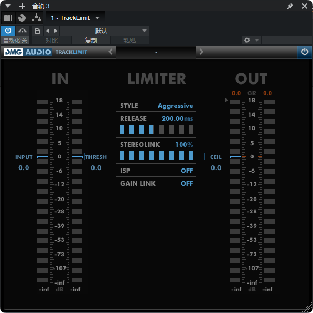The width and height of the screenshot is (313, 313).
Task: Open the mixer channel bars icon
Action: point(8,18)
